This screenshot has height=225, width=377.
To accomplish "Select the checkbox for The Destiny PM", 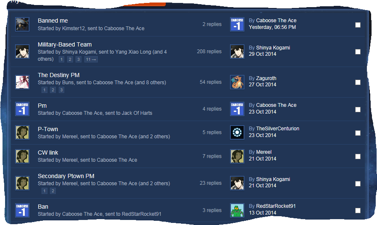I will 358,82.
